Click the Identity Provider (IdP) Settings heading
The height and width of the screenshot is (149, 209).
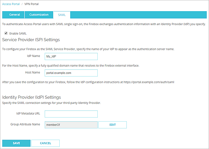pyautogui.click(x=32, y=97)
